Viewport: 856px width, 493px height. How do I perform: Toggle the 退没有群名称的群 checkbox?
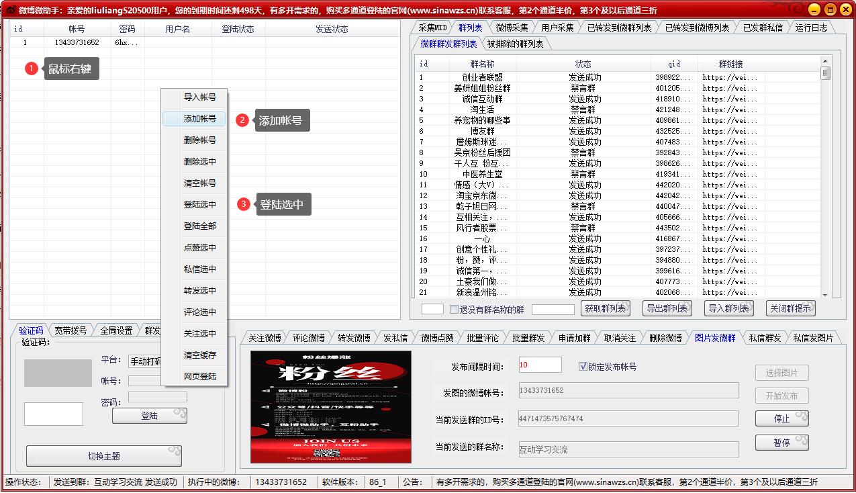[455, 310]
